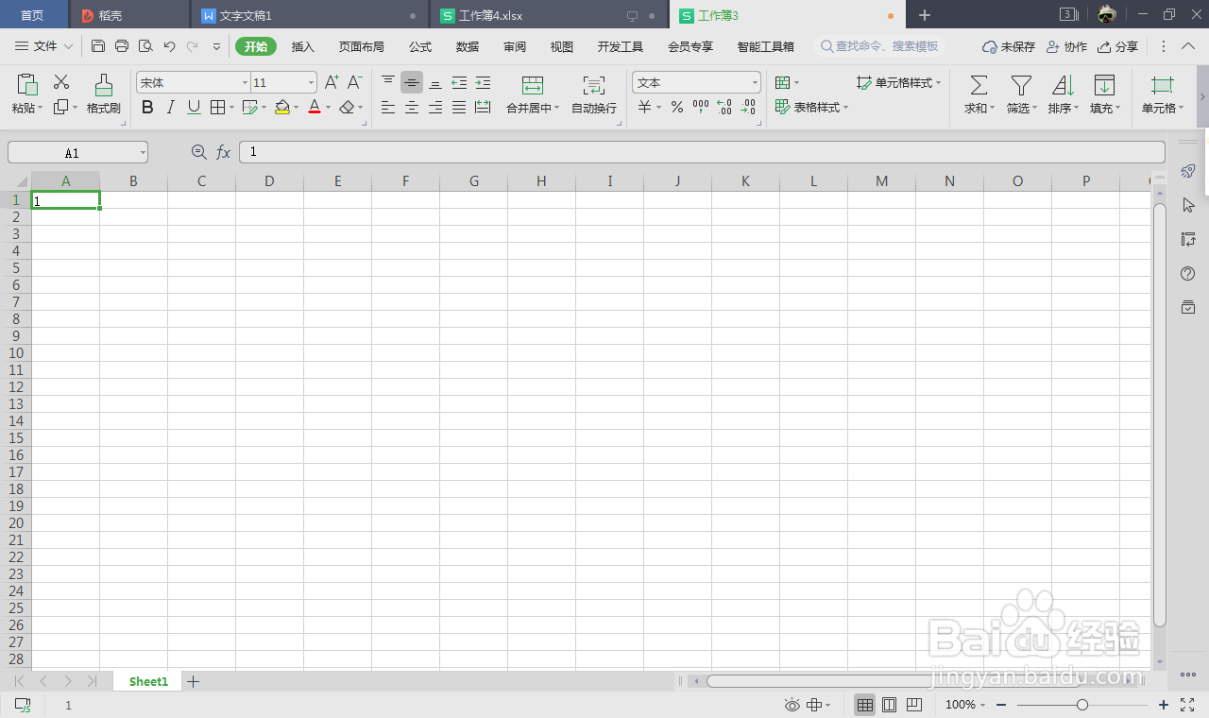Select the fill color bucket icon
The height and width of the screenshot is (718, 1209).
coord(282,107)
